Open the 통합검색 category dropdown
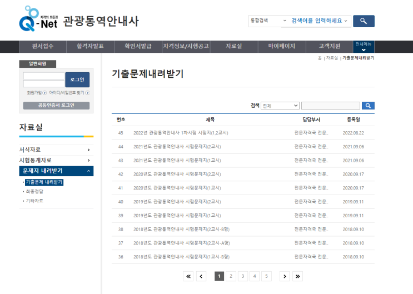Screen dimensions: 413x294 (268, 21)
